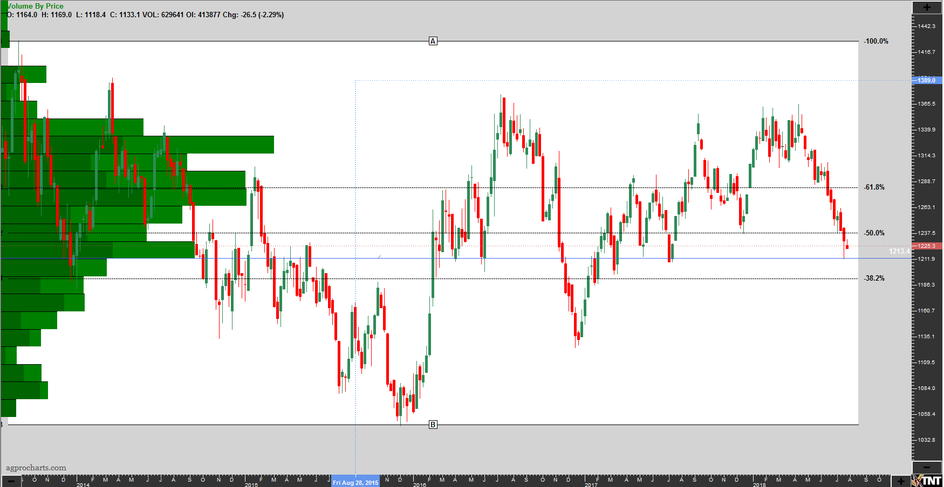Select Fibonacci anchor marker B
Image resolution: width=944 pixels, height=487 pixels.
(433, 425)
